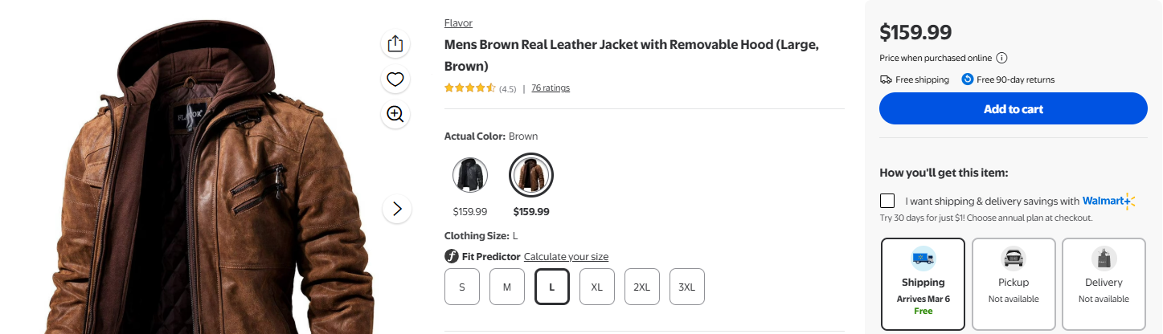Viewport: 1163px width, 334px height.
Task: Select size S
Action: [x=462, y=287]
